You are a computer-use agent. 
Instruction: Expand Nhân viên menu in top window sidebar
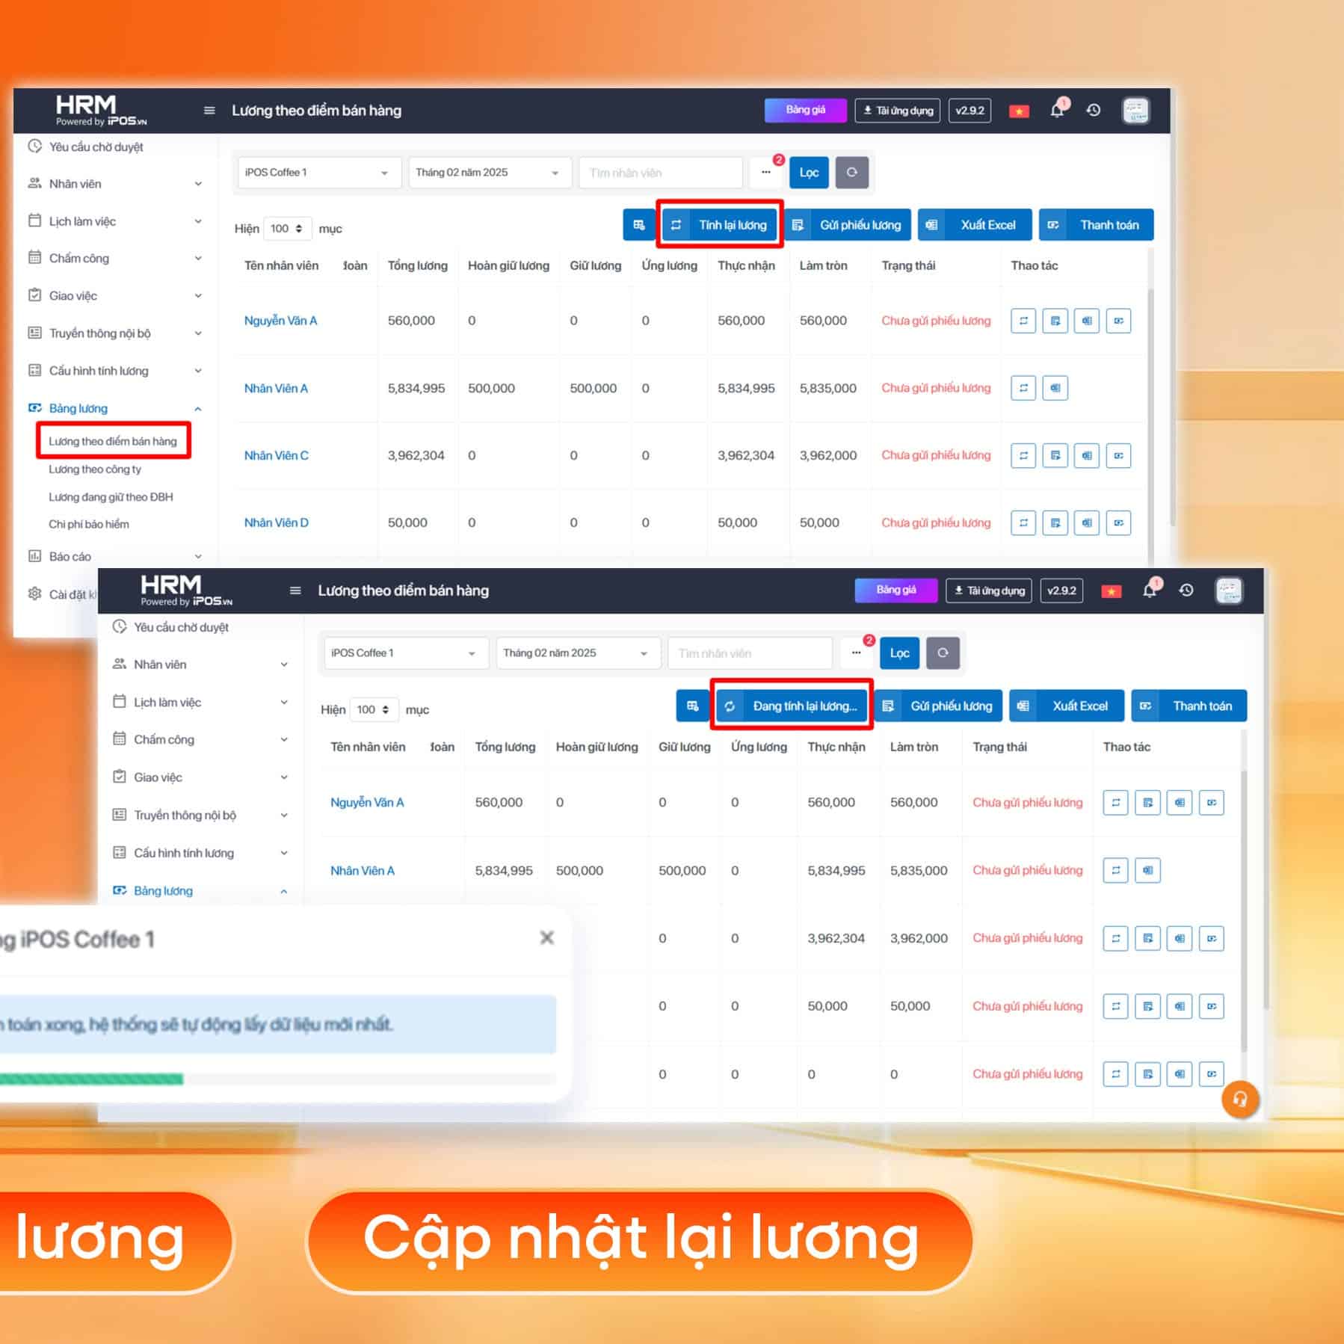point(115,184)
